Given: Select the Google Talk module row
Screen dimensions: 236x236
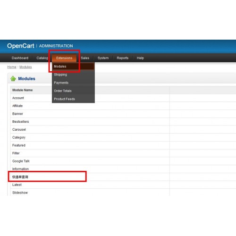Looking at the screenshot, I should [90, 161].
